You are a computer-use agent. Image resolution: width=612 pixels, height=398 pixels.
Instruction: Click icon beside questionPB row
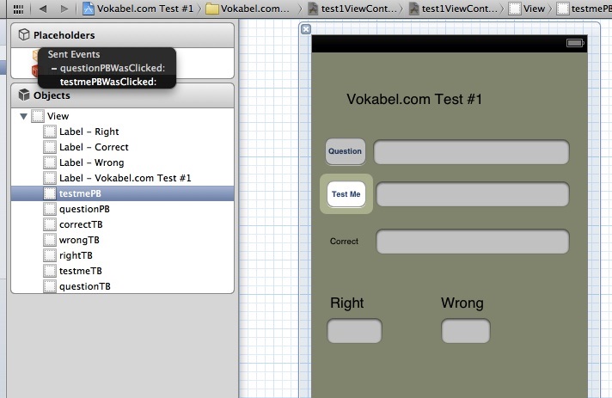(x=50, y=209)
